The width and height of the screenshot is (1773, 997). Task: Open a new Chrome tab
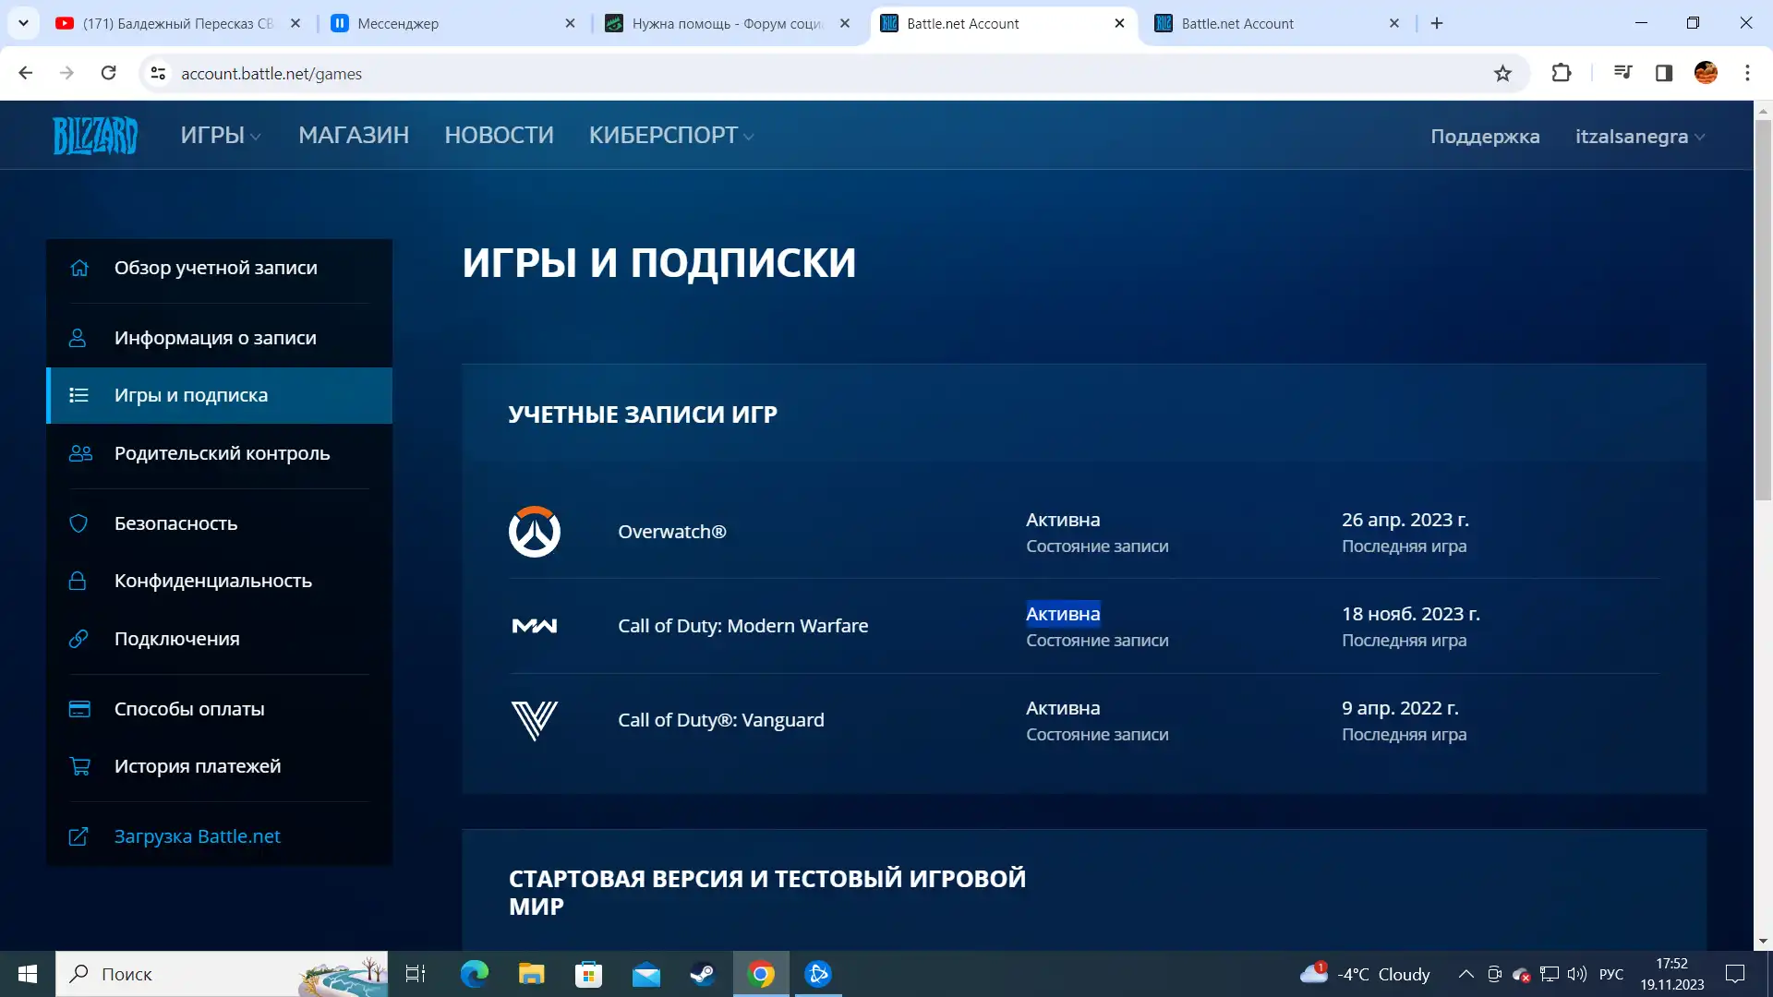click(x=1437, y=23)
